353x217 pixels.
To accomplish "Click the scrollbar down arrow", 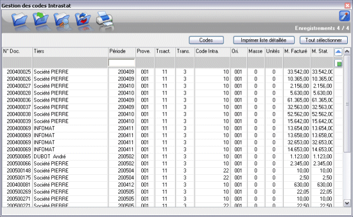I will point(347,203).
